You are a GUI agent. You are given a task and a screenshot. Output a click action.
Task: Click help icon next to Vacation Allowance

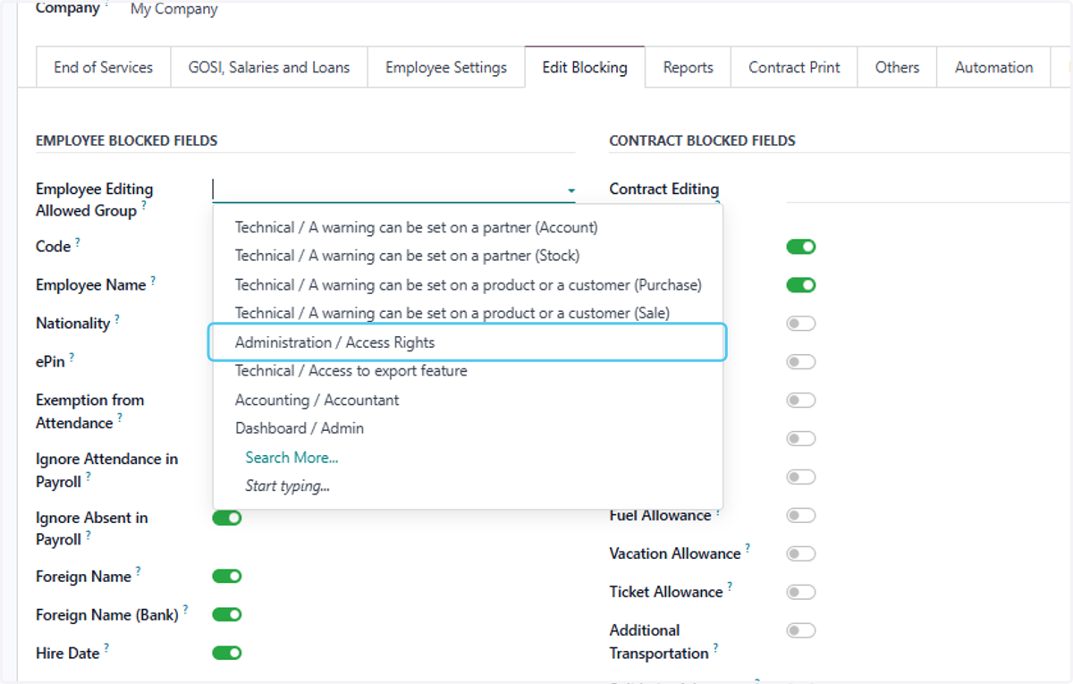coord(748,548)
